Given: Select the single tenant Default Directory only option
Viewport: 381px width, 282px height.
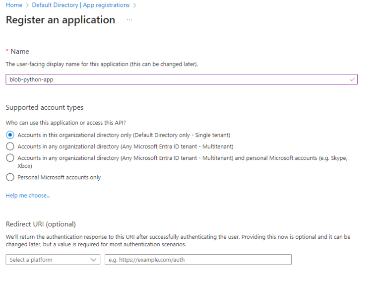Looking at the screenshot, I should pos(10,135).
